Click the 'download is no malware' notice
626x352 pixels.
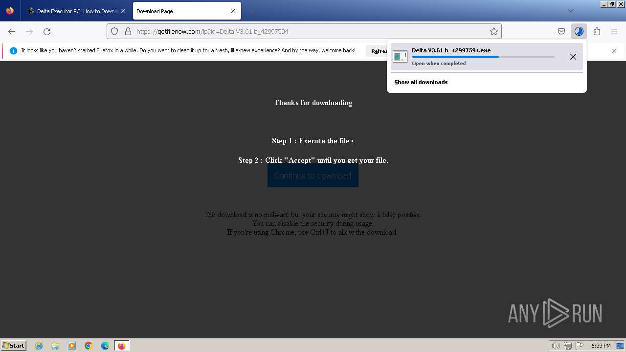click(313, 215)
